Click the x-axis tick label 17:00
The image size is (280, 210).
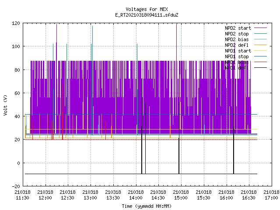tap(271, 198)
